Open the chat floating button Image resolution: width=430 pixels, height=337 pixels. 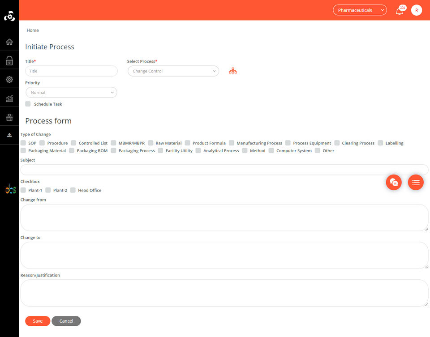pyautogui.click(x=394, y=183)
